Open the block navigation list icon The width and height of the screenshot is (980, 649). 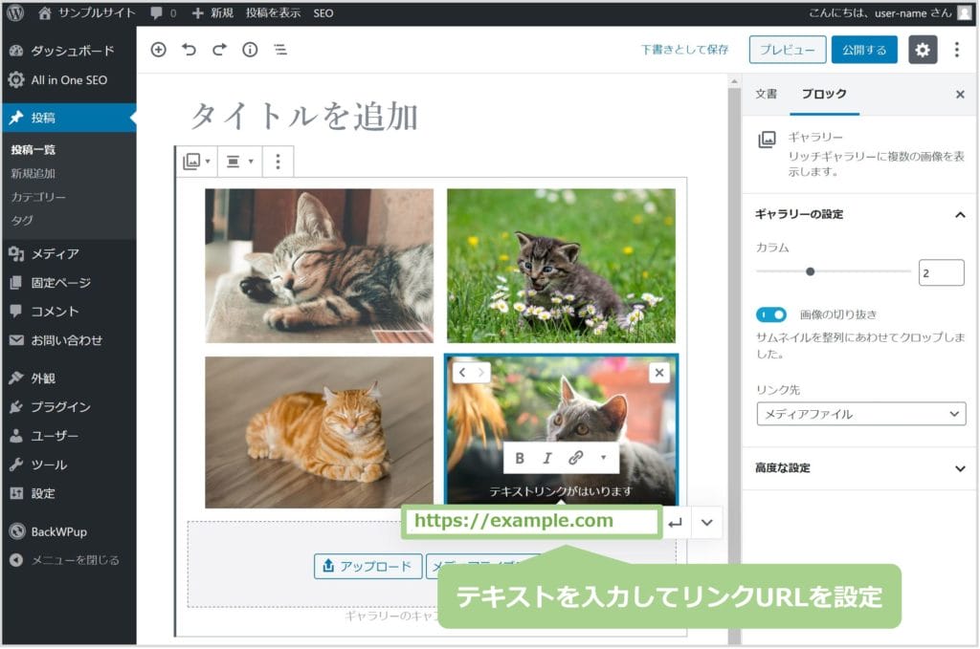coord(280,50)
